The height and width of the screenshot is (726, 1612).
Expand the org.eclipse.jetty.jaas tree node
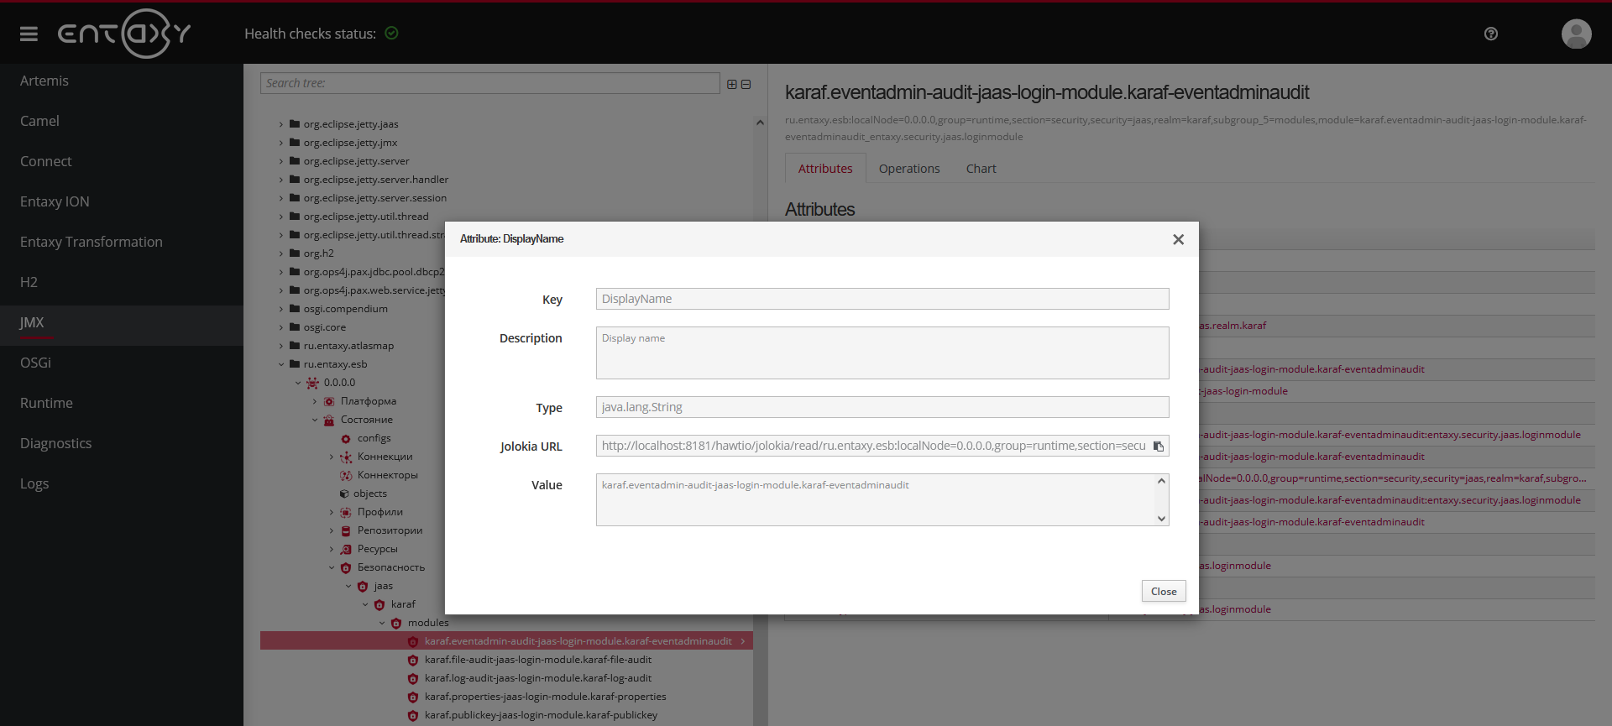click(281, 124)
